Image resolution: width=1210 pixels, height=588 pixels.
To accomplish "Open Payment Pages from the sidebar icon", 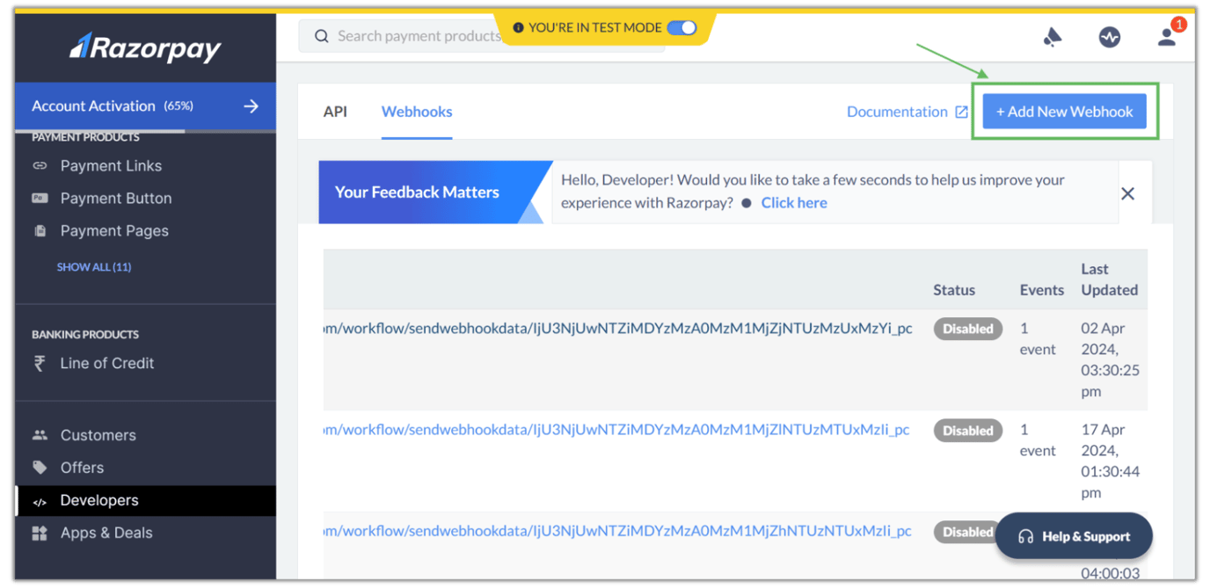I will [x=42, y=230].
